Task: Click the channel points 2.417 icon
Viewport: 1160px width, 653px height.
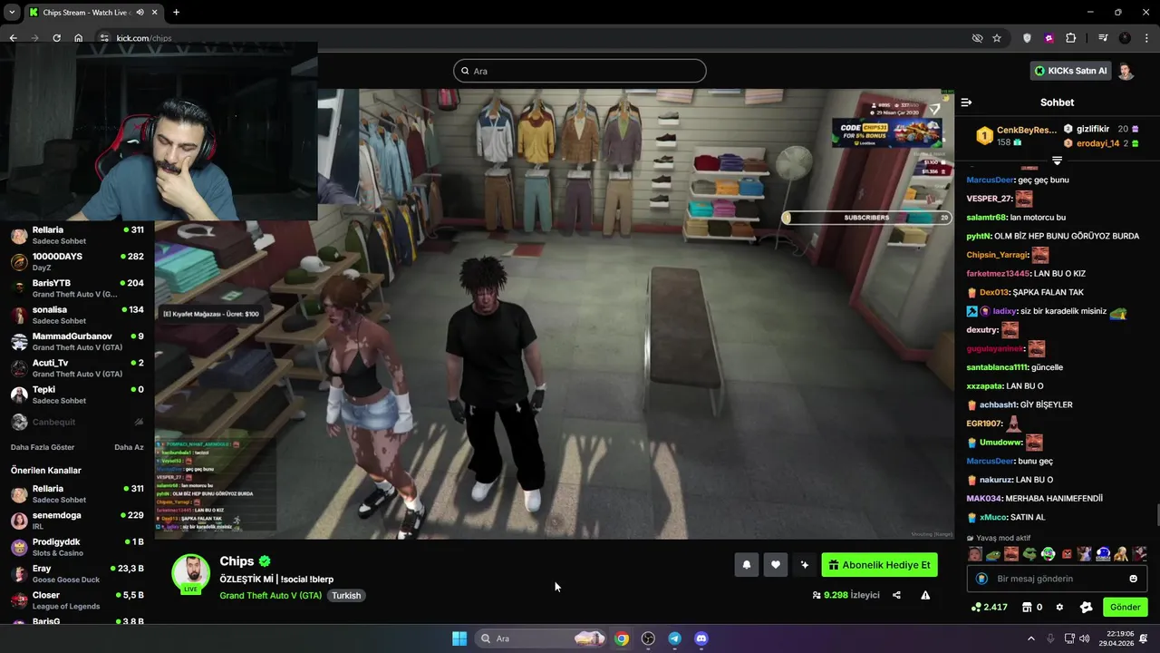Action: coord(989,607)
